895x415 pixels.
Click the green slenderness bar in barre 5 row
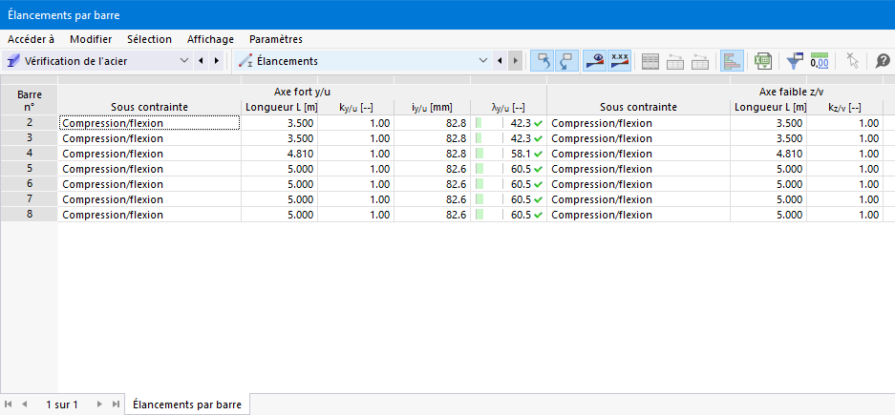[479, 169]
